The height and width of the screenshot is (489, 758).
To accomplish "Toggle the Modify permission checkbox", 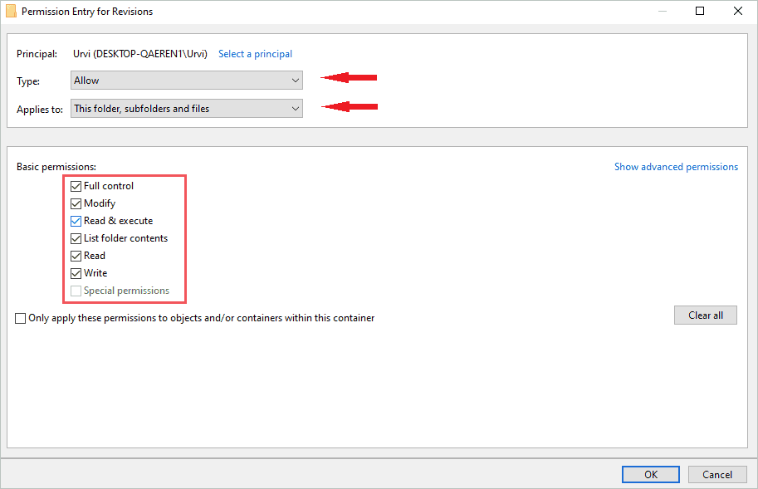I will coord(76,203).
